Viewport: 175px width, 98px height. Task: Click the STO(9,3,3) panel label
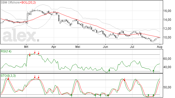[x=8, y=76]
